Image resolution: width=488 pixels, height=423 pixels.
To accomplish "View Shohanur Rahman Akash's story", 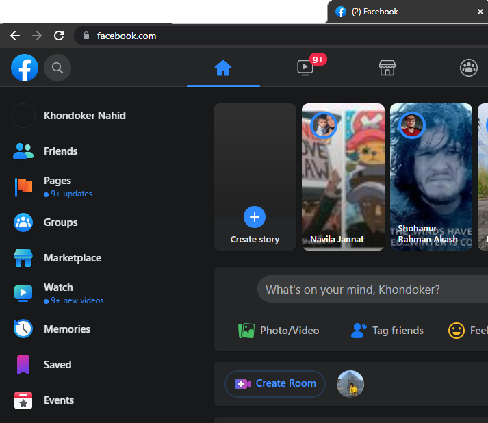I will pos(431,177).
